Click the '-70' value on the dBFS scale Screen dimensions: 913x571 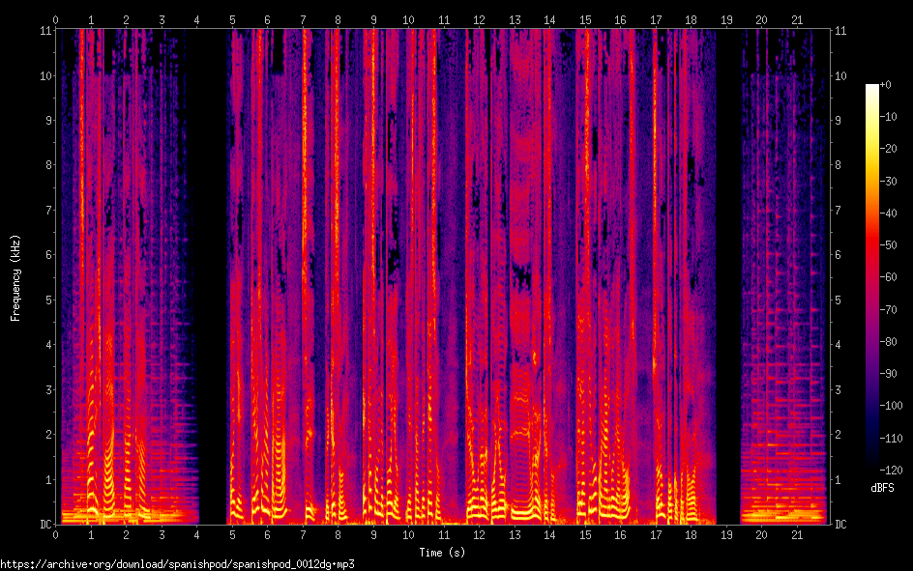pos(888,310)
